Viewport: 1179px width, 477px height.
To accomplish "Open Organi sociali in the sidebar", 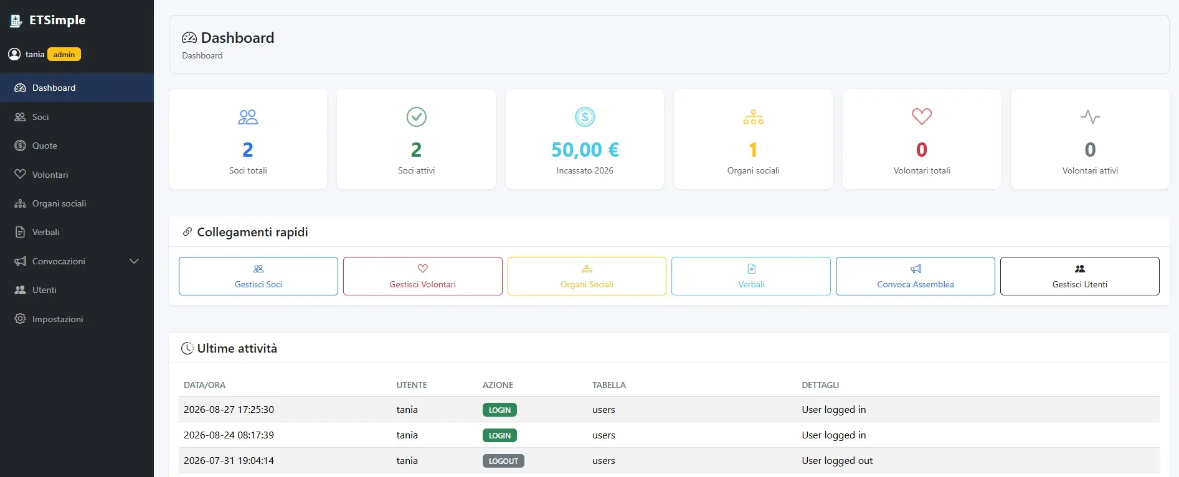I will [77, 203].
